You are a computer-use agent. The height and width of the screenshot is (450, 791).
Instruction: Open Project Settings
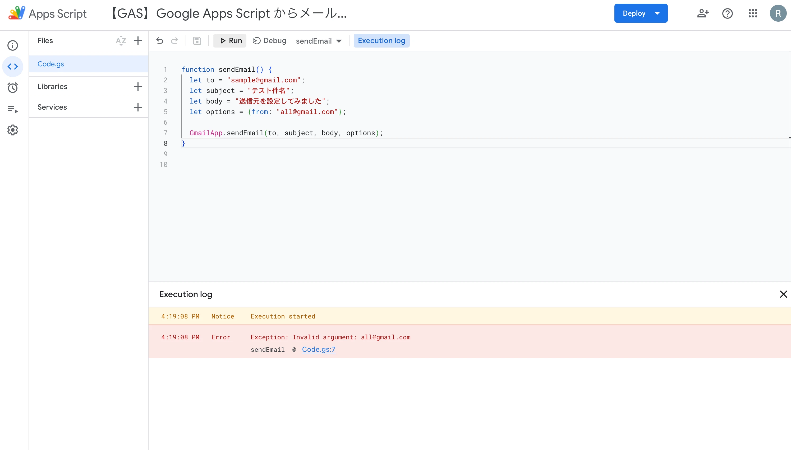(x=13, y=130)
